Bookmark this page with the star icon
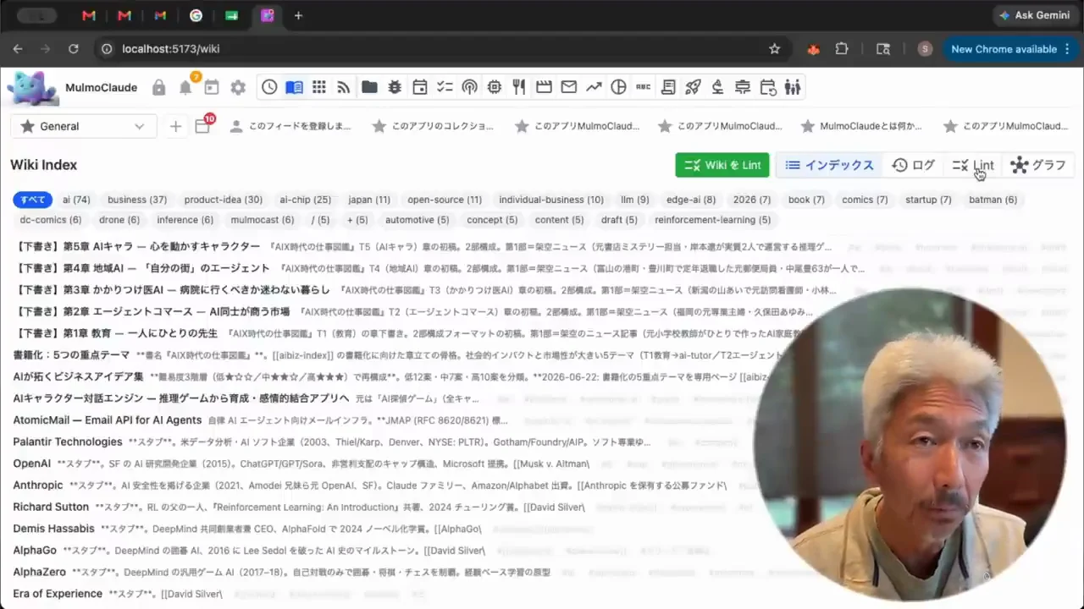The height and width of the screenshot is (609, 1084). pos(774,49)
